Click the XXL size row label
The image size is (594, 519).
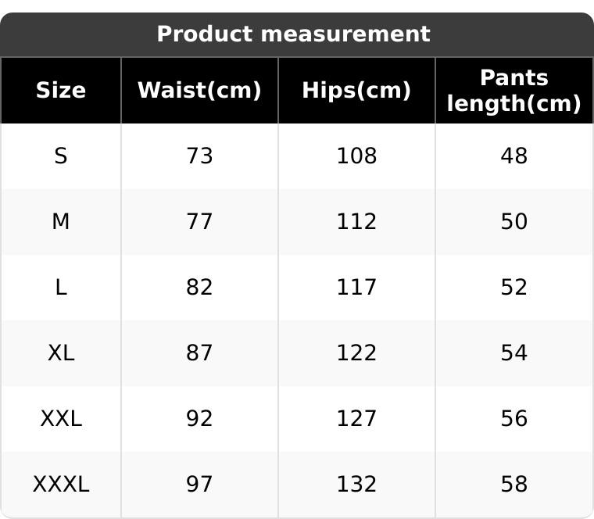pos(61,419)
